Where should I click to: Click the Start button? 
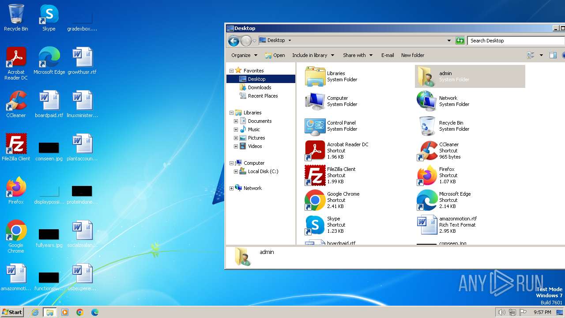click(x=12, y=312)
